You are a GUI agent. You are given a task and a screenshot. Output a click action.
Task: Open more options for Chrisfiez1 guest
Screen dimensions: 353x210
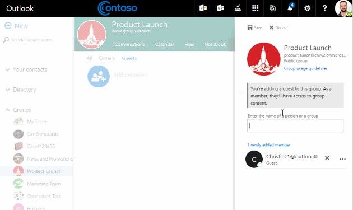point(342,159)
